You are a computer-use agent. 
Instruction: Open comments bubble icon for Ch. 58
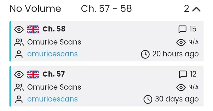point(182,29)
